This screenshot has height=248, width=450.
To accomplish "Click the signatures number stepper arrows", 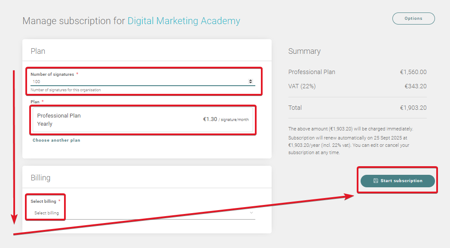I will [x=251, y=82].
